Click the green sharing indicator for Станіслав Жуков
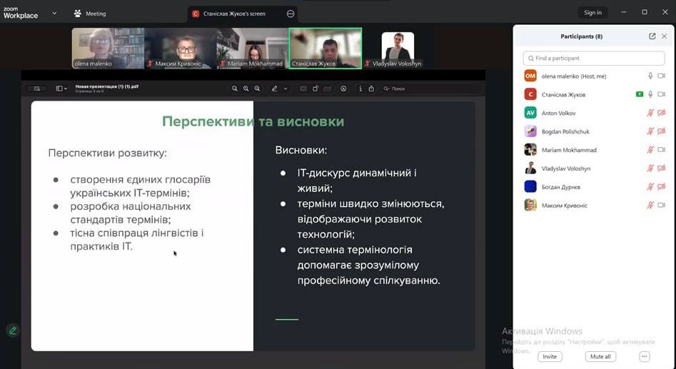 click(640, 94)
